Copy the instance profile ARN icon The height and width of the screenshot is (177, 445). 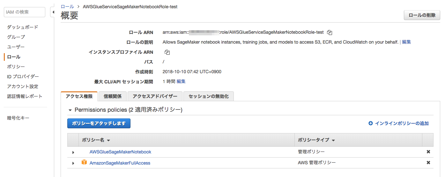click(167, 52)
